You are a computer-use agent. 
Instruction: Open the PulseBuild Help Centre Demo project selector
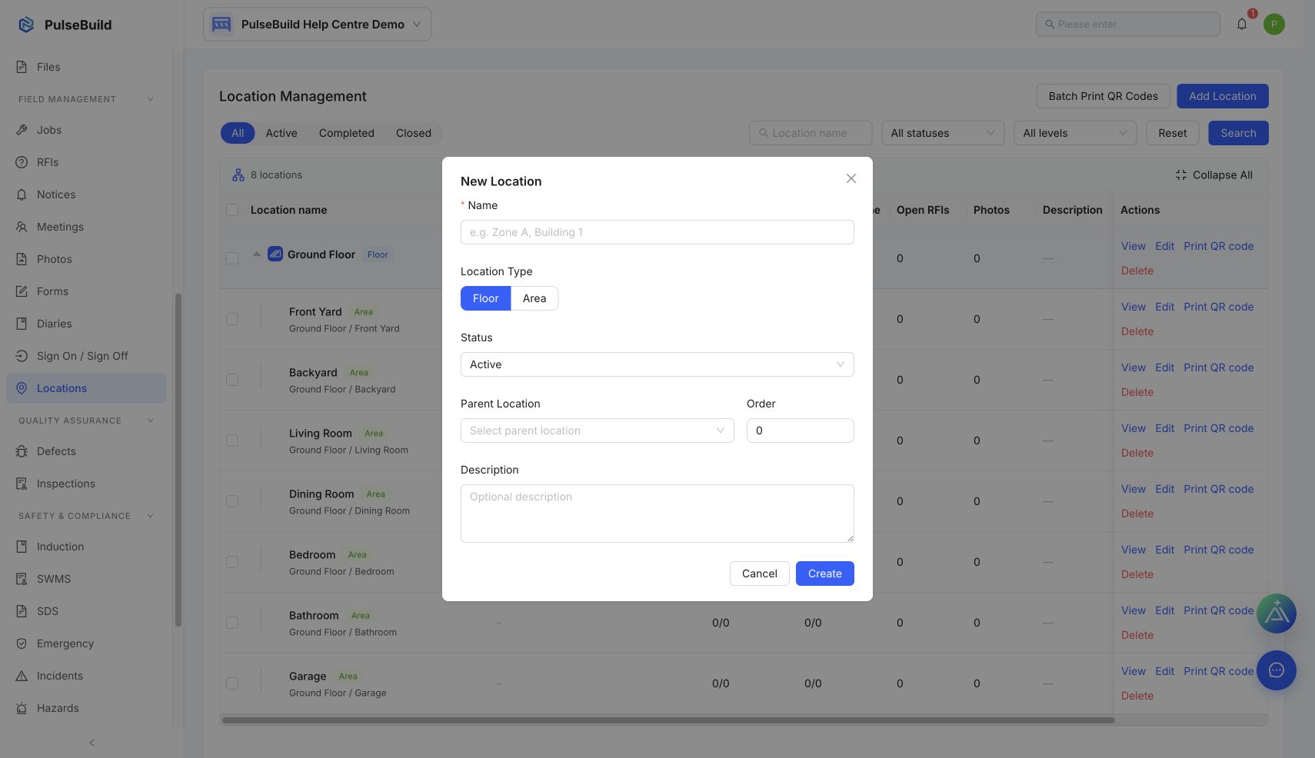(x=317, y=25)
